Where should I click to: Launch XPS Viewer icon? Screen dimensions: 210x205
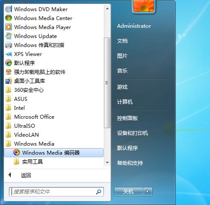point(9,54)
